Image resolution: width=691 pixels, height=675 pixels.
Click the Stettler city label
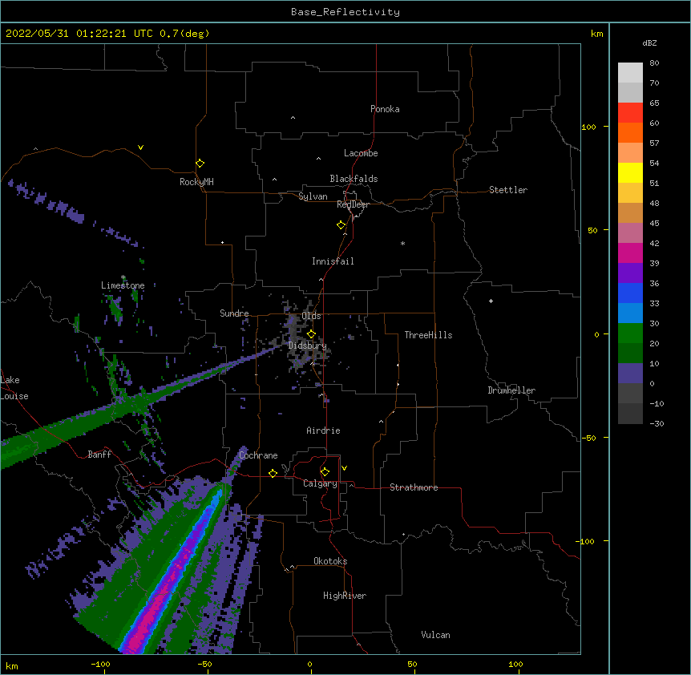[508, 190]
